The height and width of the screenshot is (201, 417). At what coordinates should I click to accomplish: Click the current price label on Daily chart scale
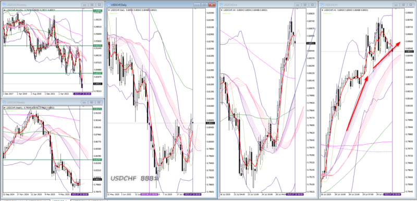(211, 123)
